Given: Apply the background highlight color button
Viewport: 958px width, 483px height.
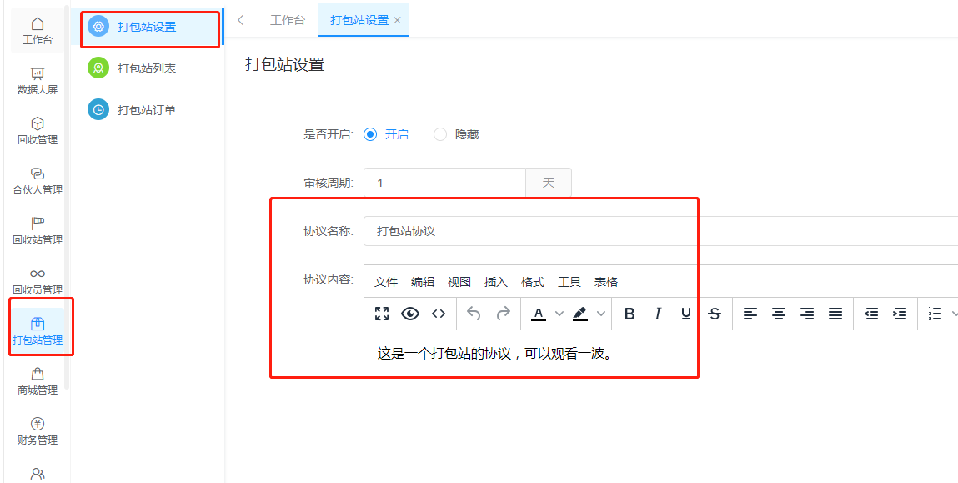Looking at the screenshot, I should click(580, 314).
